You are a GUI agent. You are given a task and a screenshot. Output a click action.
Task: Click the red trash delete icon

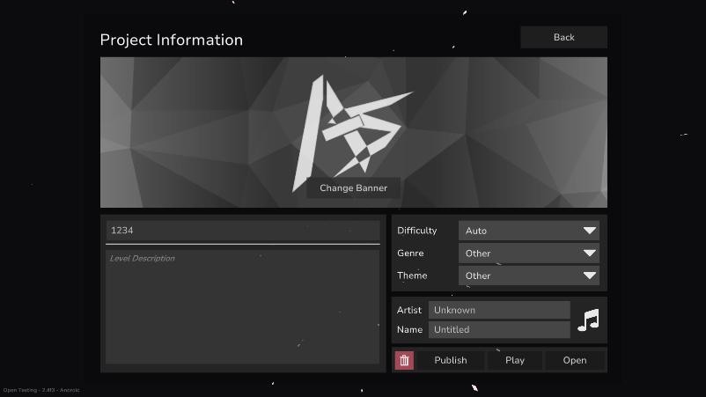[404, 360]
